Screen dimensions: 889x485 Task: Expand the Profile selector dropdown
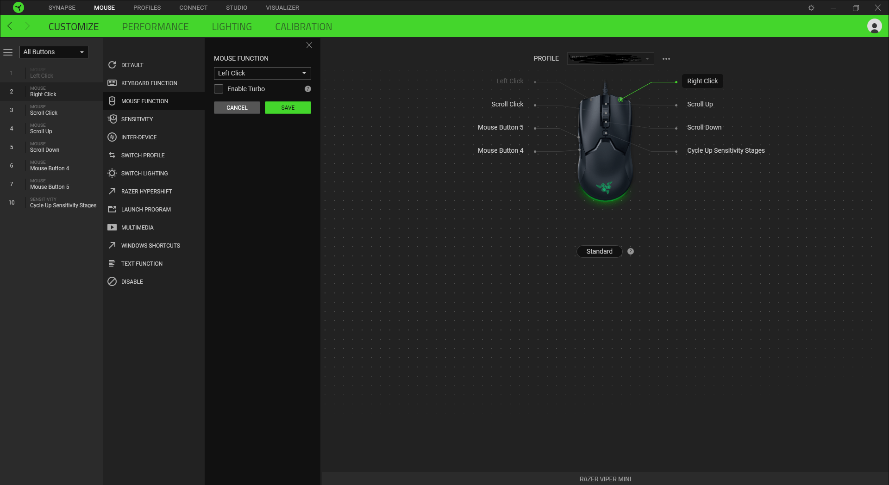(x=610, y=58)
